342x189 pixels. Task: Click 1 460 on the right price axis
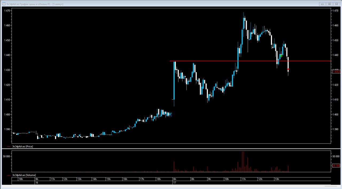tap(335, 26)
